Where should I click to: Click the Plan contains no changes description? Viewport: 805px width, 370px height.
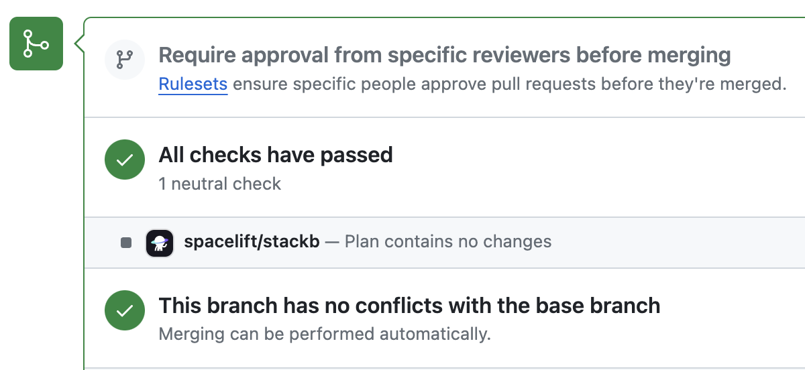tap(447, 241)
